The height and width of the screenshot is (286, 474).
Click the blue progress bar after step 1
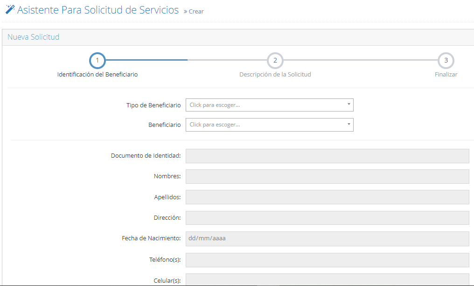(x=147, y=60)
